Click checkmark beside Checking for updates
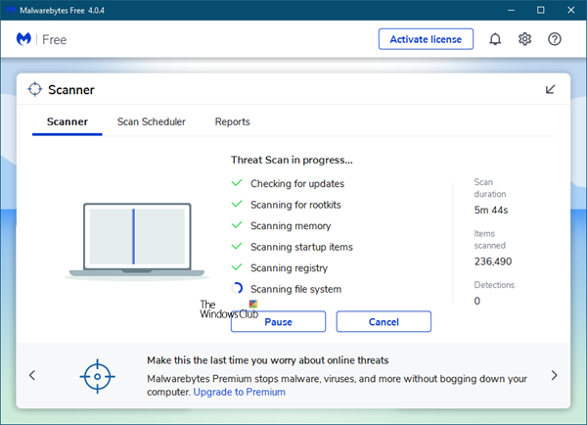 point(237,183)
